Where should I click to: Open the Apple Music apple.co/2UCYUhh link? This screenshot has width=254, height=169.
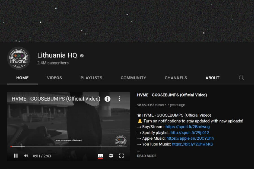(190, 138)
